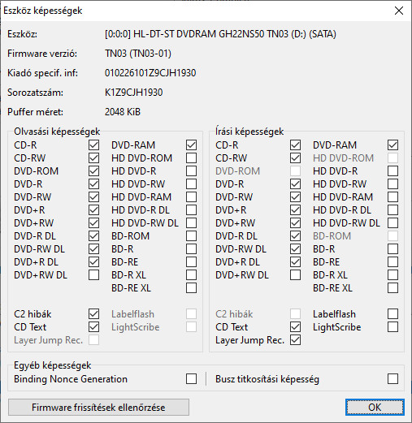Toggle DVD-ROM checkbox in read capabilities
The image size is (412, 423).
coord(93,171)
